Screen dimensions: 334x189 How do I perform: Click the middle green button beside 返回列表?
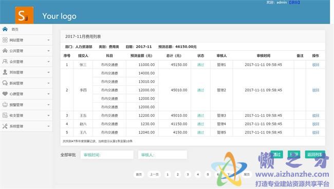(294, 155)
